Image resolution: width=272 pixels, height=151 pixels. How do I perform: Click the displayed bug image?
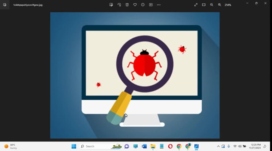click(135, 75)
